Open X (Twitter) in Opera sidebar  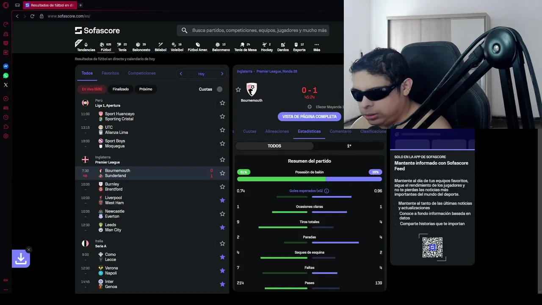pyautogui.click(x=6, y=85)
